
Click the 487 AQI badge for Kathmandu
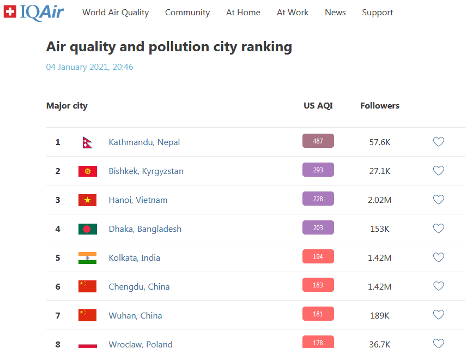318,141
